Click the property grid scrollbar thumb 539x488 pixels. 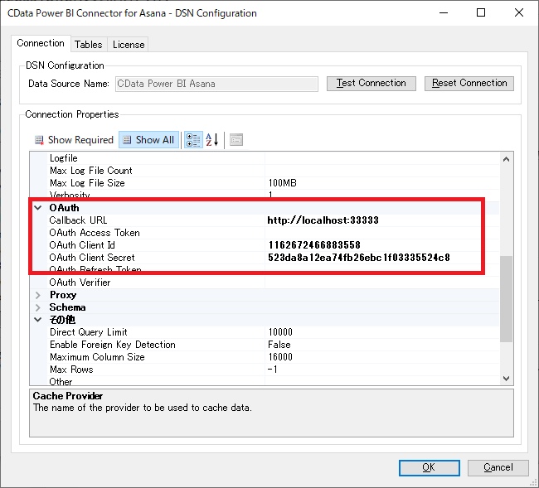[506, 299]
